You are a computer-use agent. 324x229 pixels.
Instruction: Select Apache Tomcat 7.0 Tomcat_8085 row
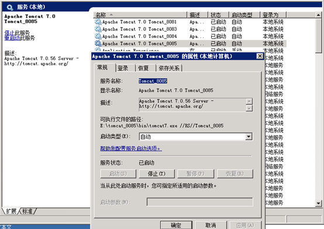point(189,43)
